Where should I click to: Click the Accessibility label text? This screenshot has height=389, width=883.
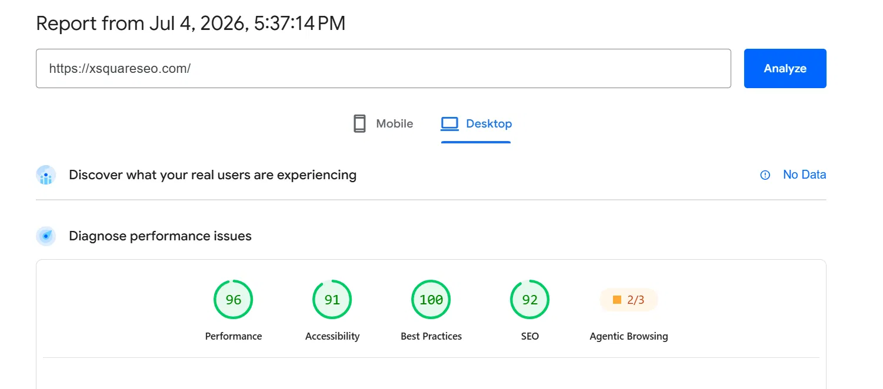(332, 336)
